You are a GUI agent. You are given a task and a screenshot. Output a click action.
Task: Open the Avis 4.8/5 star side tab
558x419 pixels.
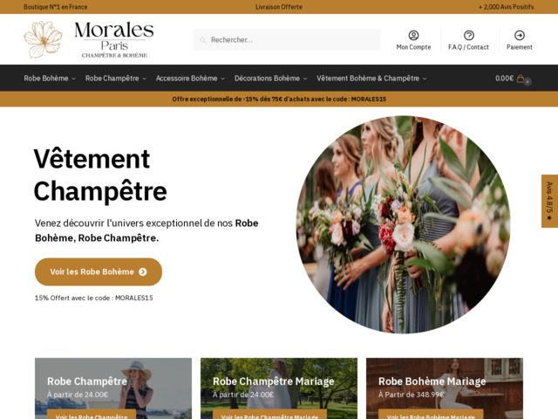tap(549, 201)
